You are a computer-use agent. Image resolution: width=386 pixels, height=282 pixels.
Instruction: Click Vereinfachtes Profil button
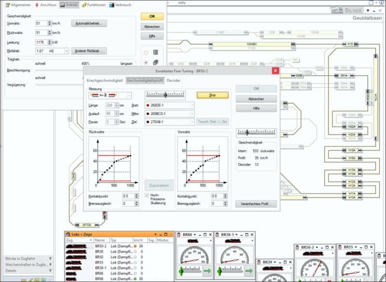click(256, 204)
